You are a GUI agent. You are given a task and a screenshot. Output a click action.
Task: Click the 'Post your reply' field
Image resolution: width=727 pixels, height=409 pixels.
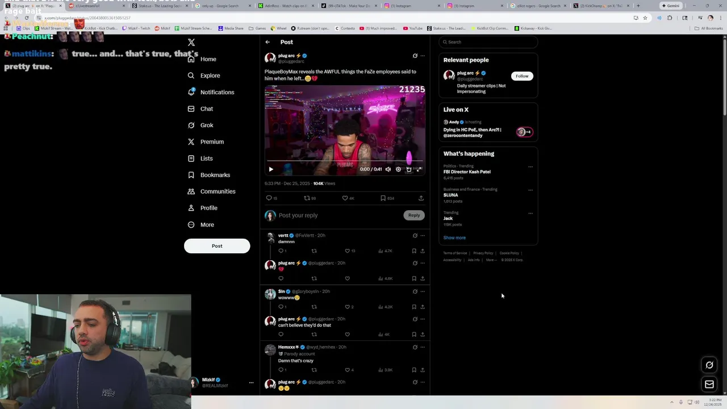click(339, 215)
